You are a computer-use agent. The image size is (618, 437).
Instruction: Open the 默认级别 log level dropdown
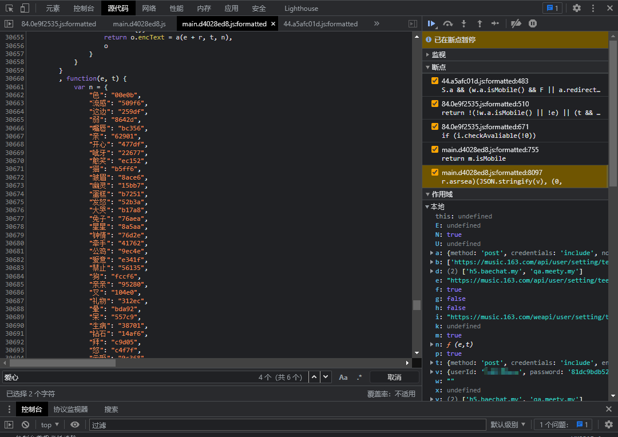click(508, 425)
